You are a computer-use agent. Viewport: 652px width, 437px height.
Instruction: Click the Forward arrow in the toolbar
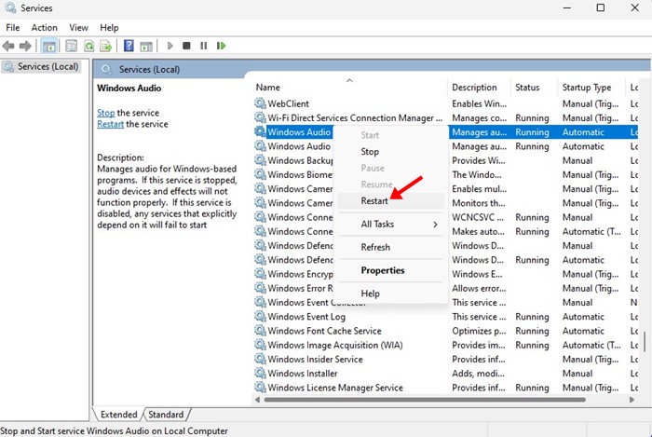[25, 46]
